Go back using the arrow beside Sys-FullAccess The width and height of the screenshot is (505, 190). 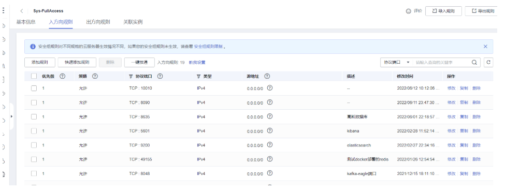(22, 11)
